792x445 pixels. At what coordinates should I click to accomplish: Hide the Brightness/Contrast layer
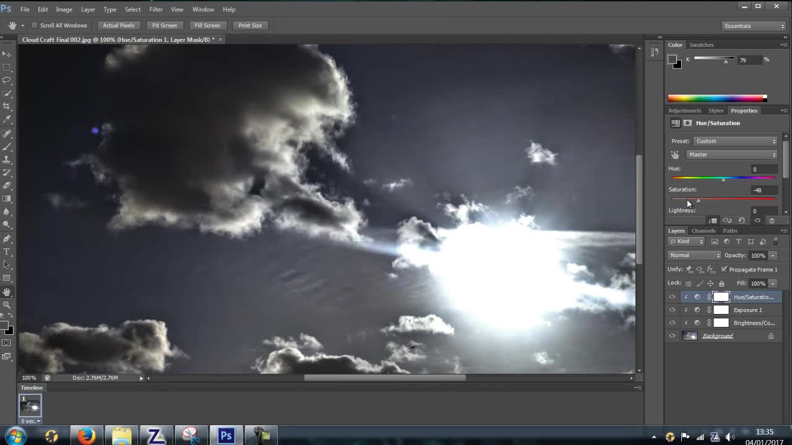pyautogui.click(x=672, y=323)
